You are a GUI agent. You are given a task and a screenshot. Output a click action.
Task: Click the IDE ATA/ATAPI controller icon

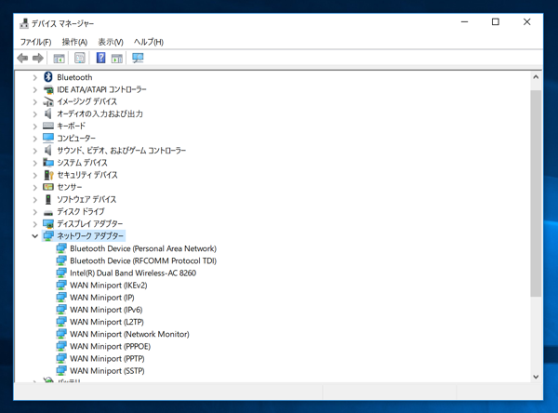pyautogui.click(x=48, y=89)
